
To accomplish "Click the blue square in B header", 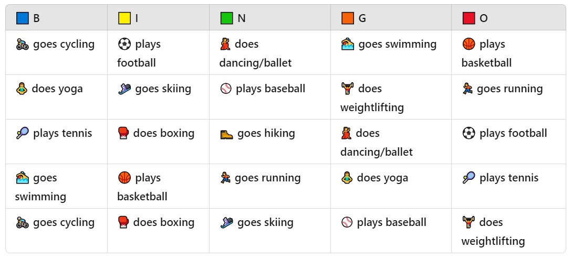I will click(x=22, y=18).
